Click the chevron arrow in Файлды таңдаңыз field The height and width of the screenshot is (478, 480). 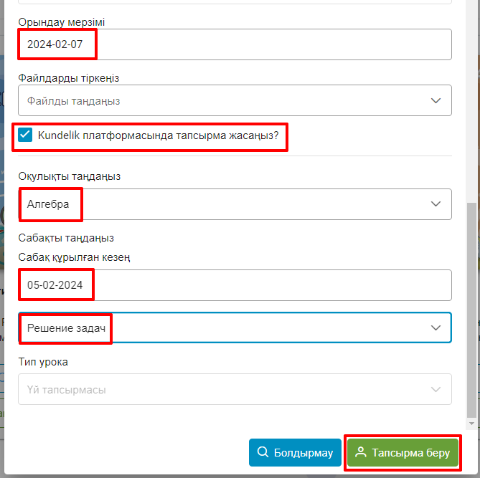click(436, 100)
